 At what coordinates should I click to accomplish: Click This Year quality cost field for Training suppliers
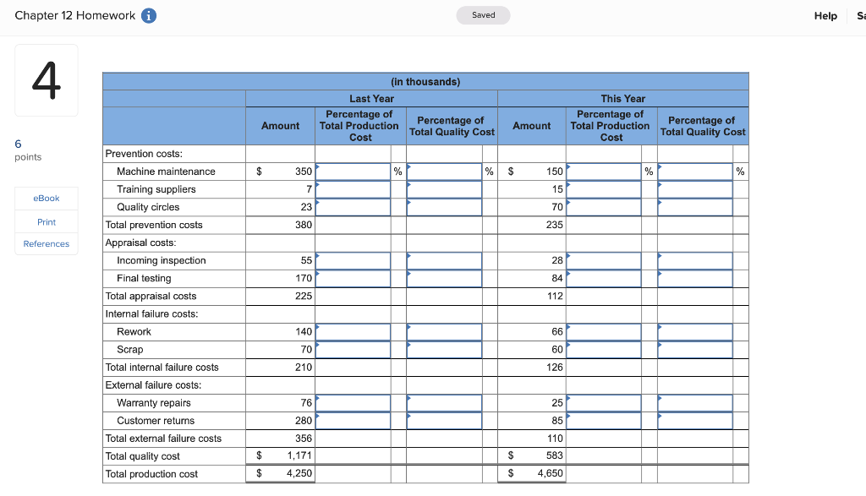tap(695, 189)
